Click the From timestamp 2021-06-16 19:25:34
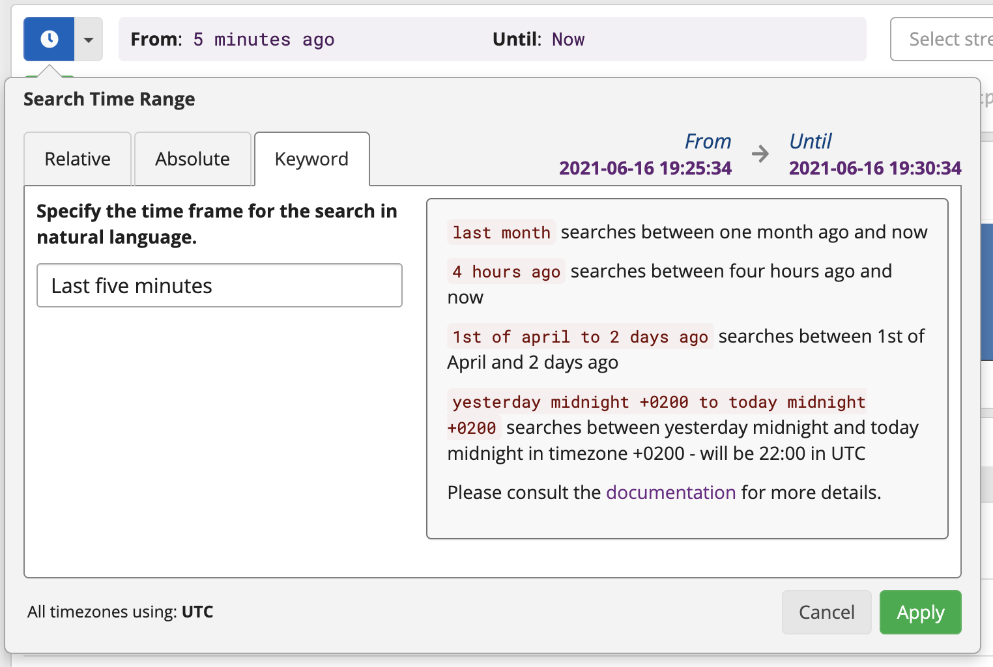Screen dimensions: 993x667 (646, 168)
